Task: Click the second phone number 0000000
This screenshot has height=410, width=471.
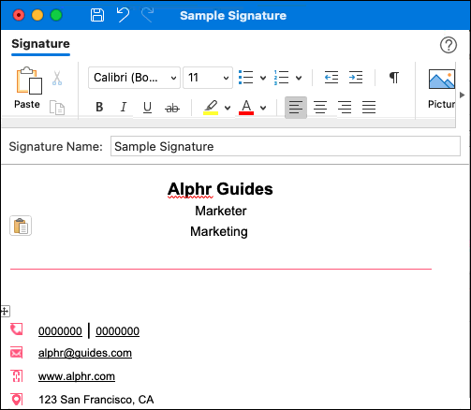Action: pos(117,331)
